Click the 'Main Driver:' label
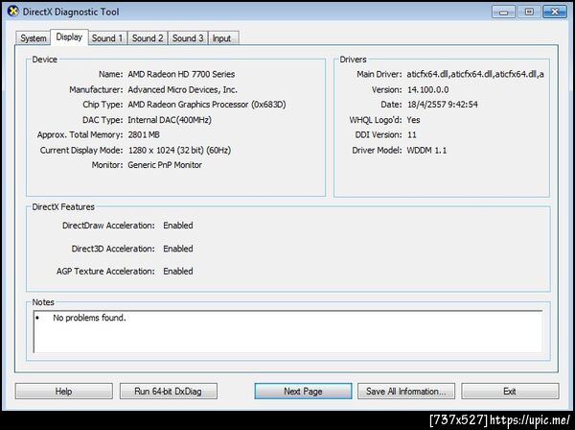 [x=379, y=74]
